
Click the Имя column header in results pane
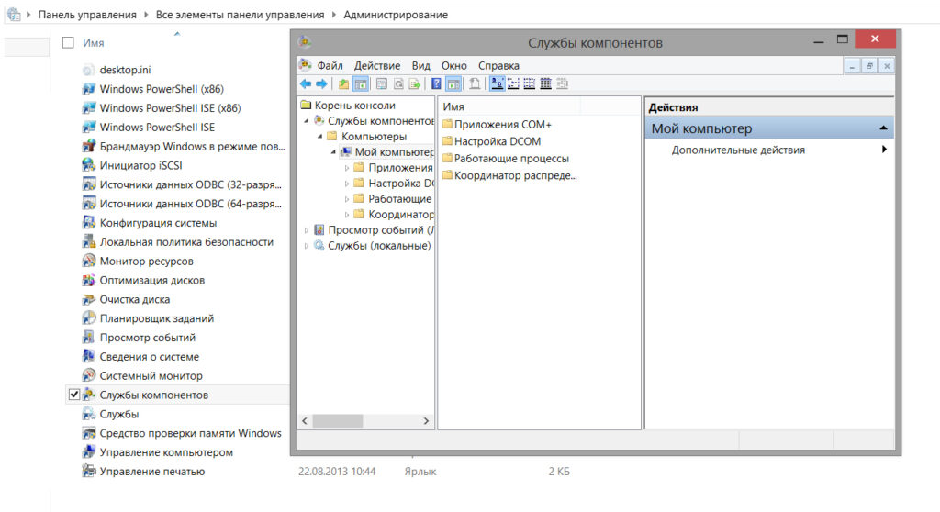[509, 106]
